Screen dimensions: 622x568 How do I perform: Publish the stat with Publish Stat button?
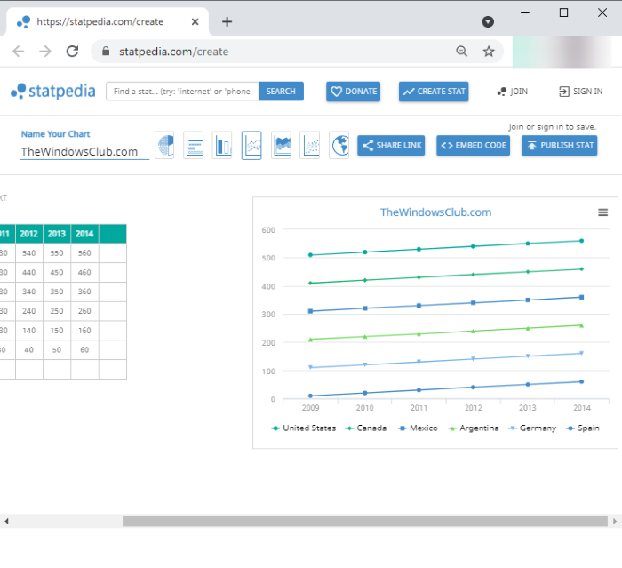[559, 146]
